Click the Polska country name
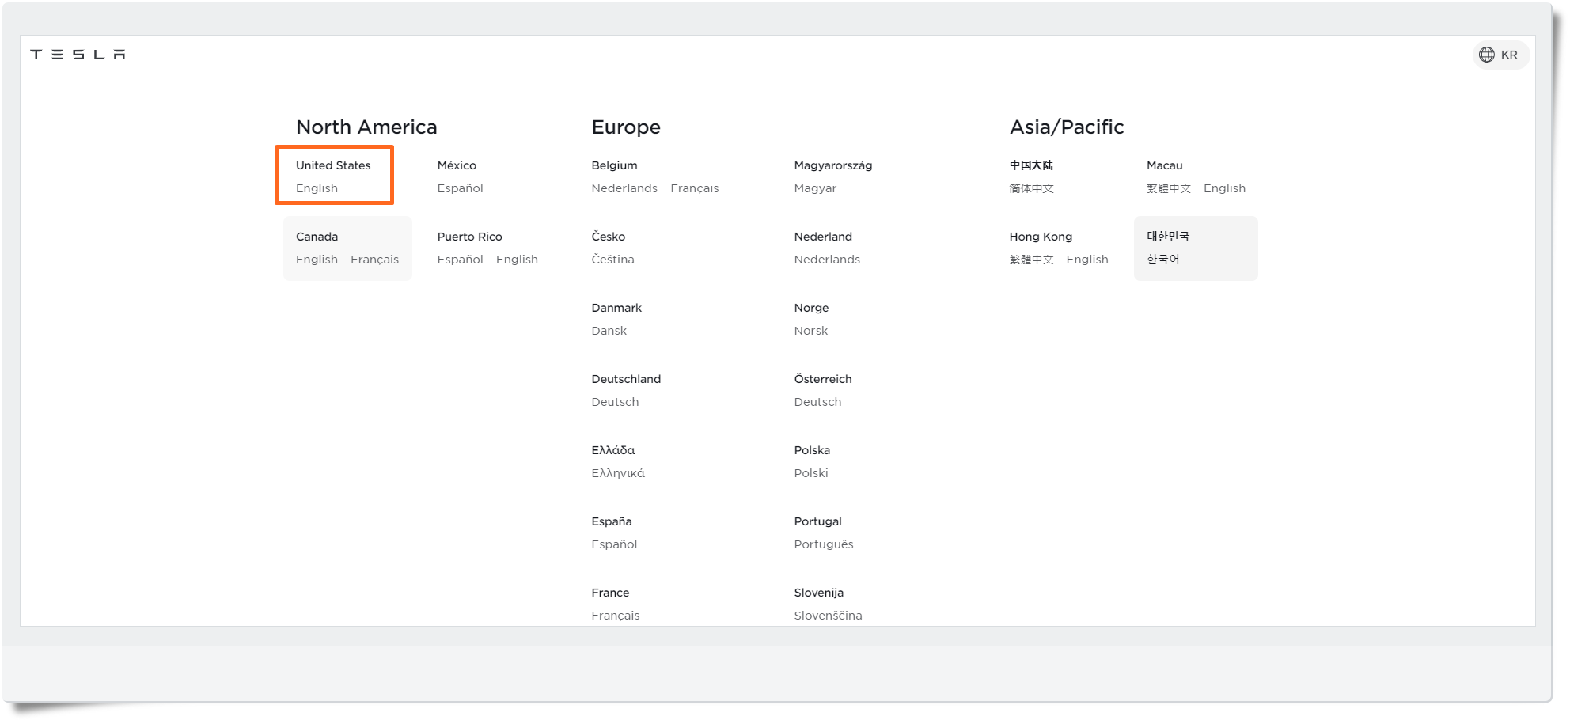 (x=812, y=450)
